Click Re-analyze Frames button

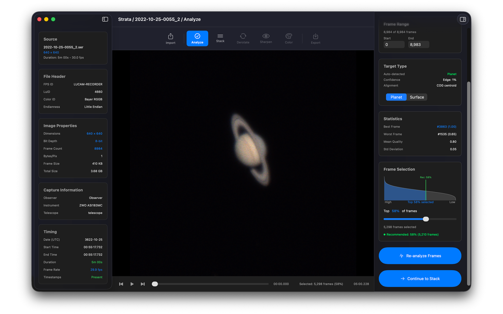[420, 256]
